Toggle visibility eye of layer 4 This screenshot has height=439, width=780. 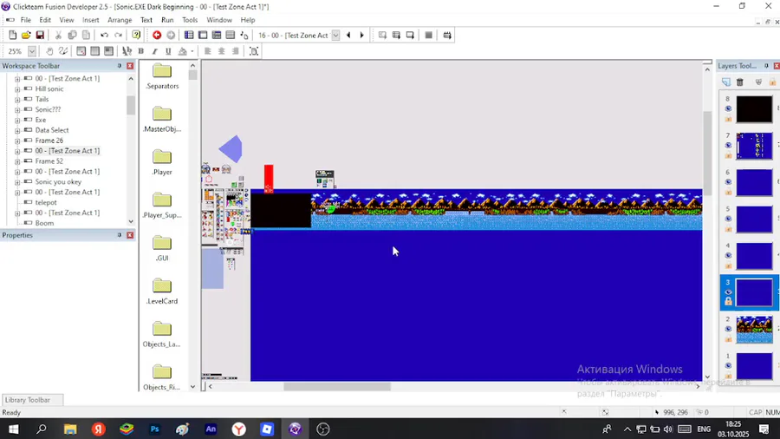point(728,255)
